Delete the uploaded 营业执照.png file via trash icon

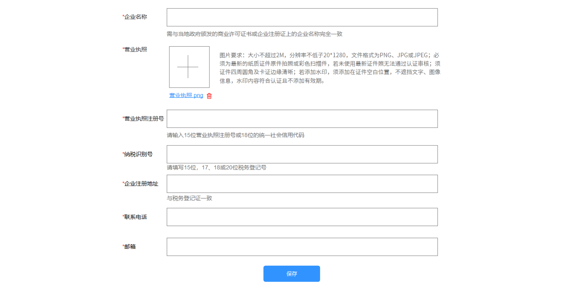pyautogui.click(x=209, y=96)
